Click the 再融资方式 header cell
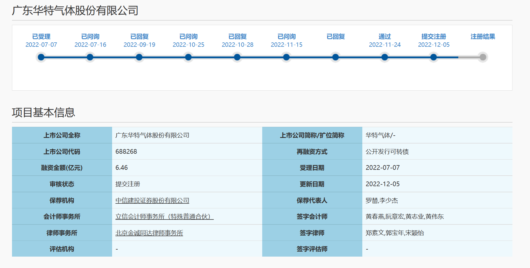 (312, 151)
